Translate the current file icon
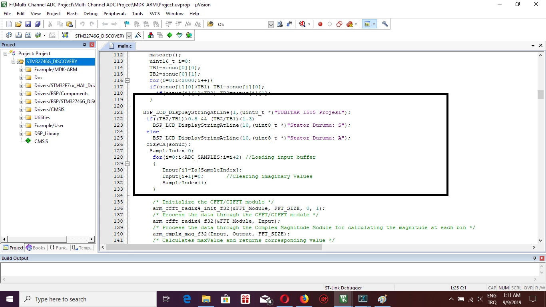The image size is (546, 307). click(9, 35)
